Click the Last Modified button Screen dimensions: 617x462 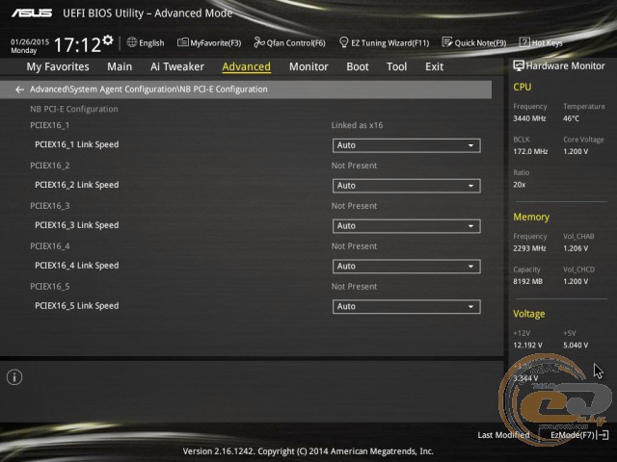click(x=503, y=435)
